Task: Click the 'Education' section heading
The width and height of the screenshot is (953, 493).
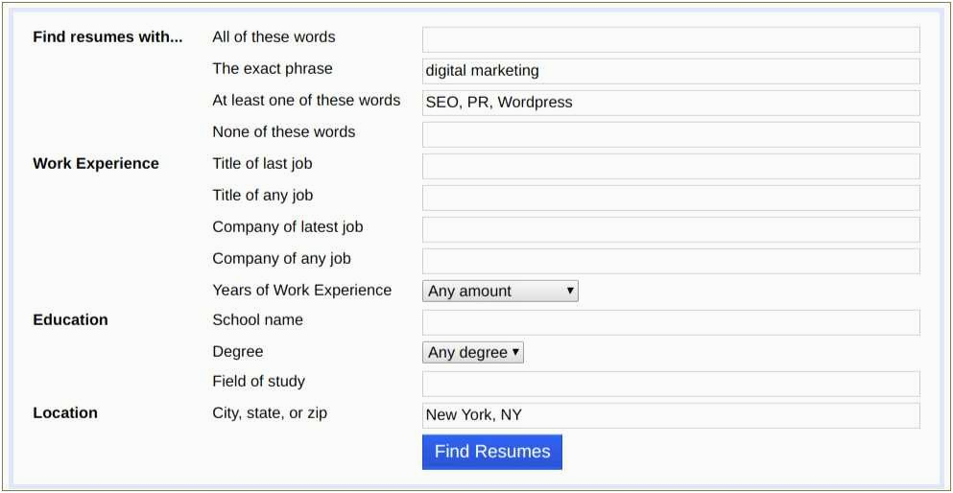Action: 70,320
